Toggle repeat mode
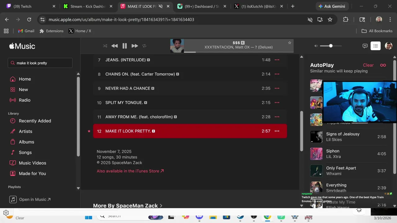Screen dimensions: 397x223 pos(144,46)
